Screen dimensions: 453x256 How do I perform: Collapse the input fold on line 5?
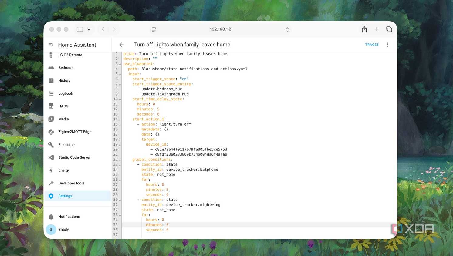(120, 74)
